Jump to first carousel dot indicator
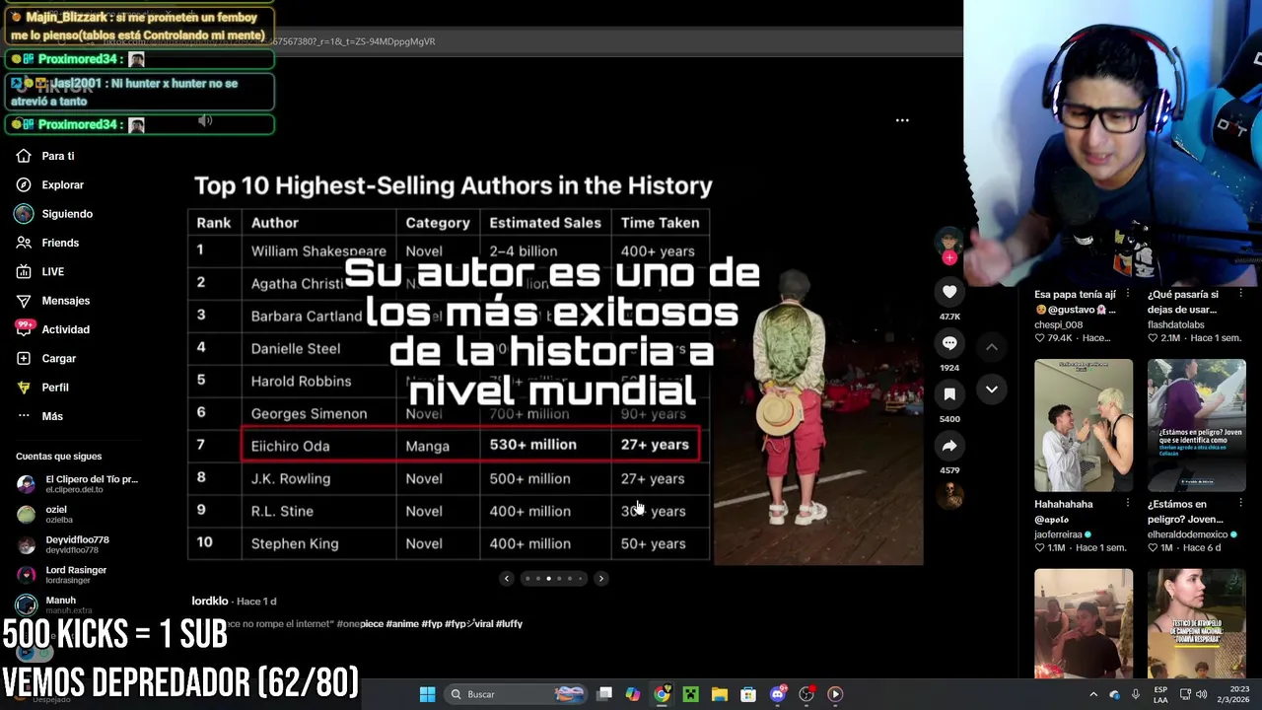The height and width of the screenshot is (710, 1262). click(x=527, y=579)
